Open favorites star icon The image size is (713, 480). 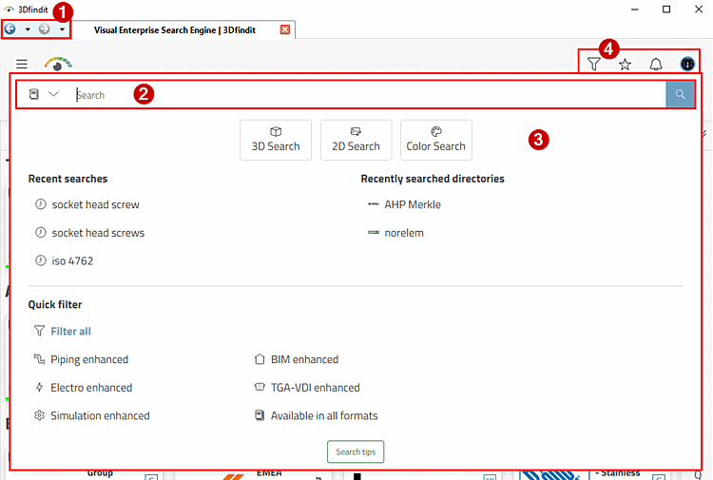tap(625, 64)
